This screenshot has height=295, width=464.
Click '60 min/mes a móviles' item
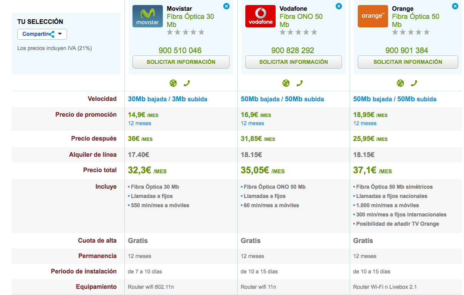click(x=271, y=205)
